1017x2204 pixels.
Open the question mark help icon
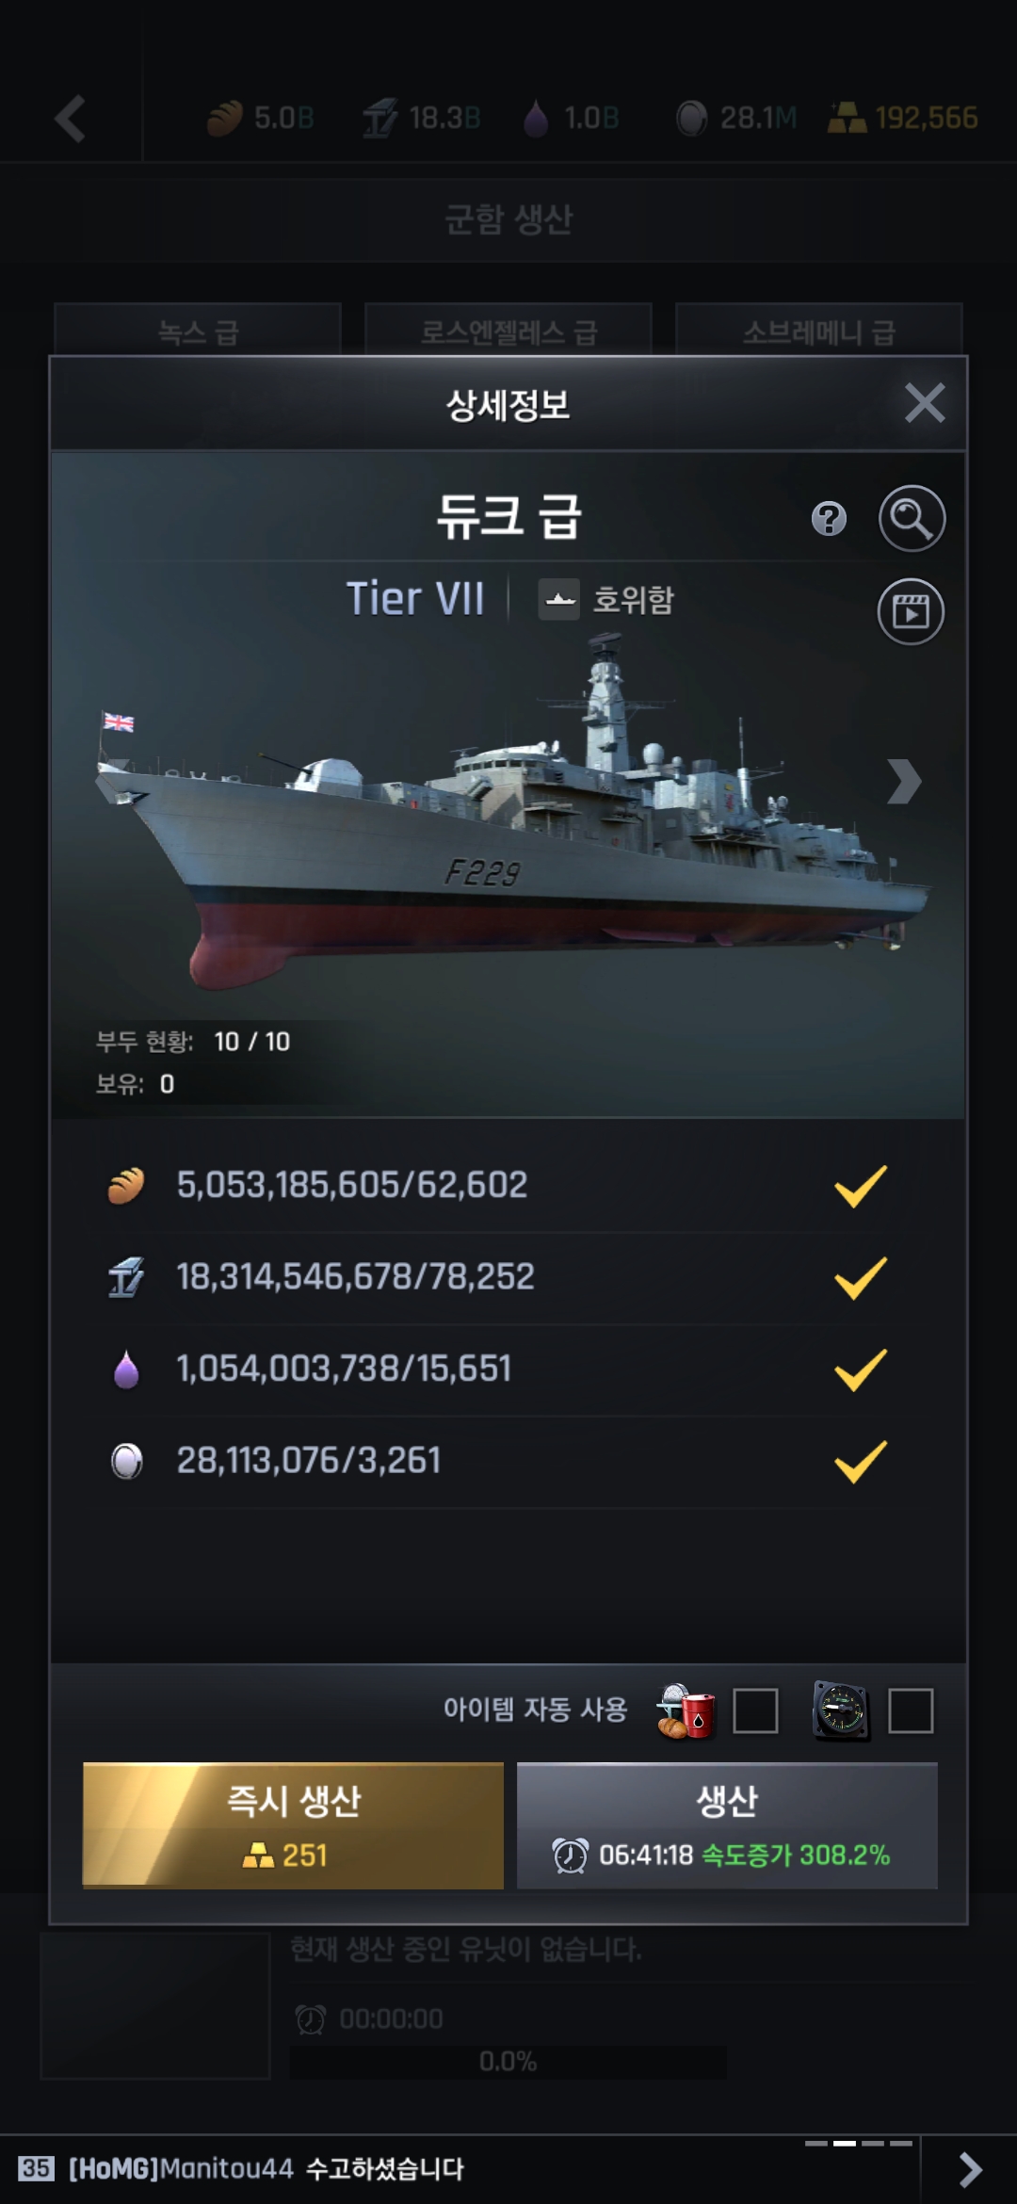pos(829,519)
